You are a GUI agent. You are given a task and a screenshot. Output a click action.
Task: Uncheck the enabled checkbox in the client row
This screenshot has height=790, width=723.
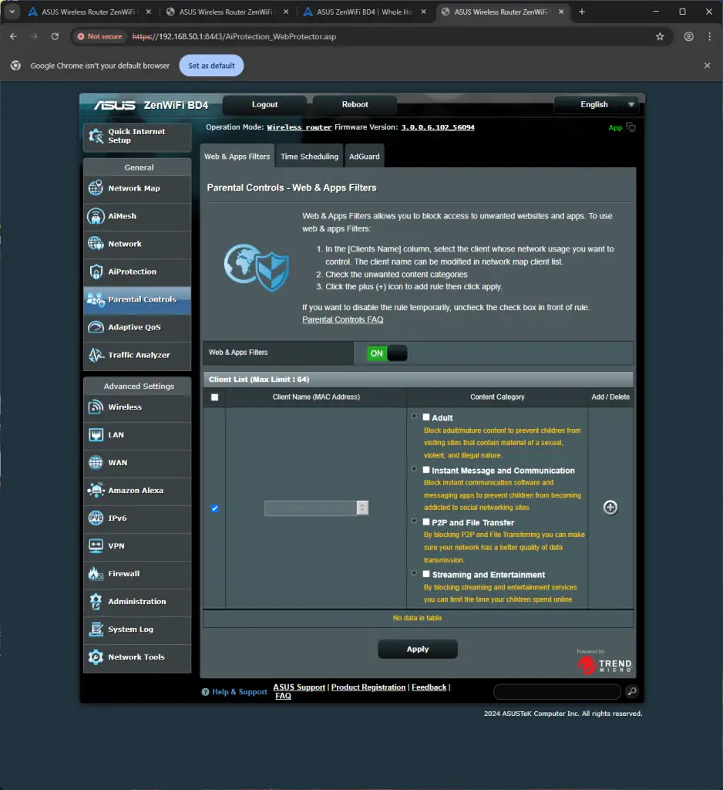pos(215,508)
